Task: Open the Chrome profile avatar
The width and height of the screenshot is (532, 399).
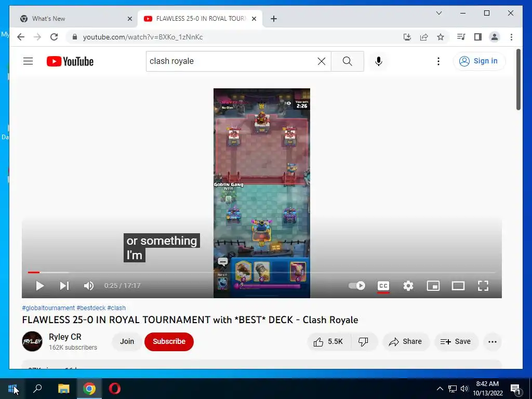Action: [495, 37]
